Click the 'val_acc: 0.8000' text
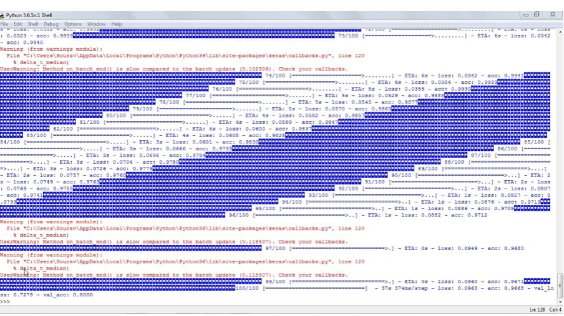 coord(68,295)
